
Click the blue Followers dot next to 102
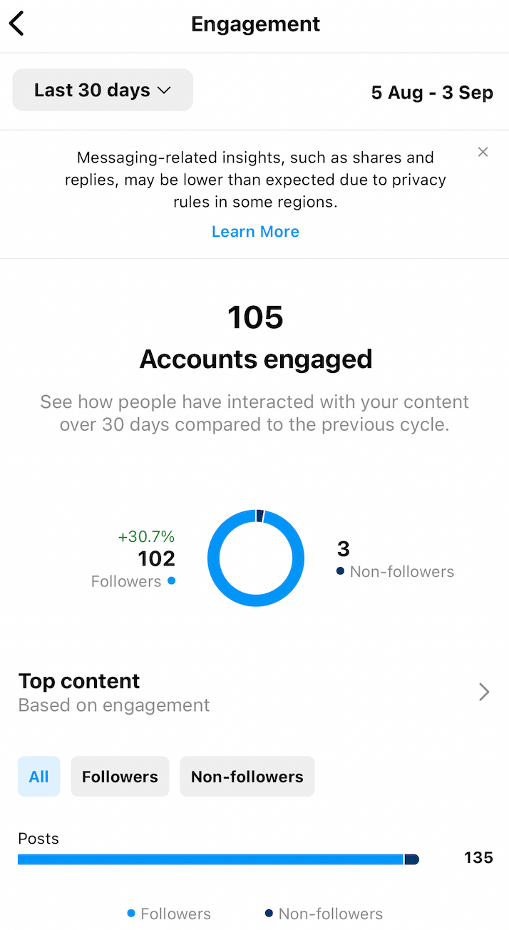pos(171,581)
